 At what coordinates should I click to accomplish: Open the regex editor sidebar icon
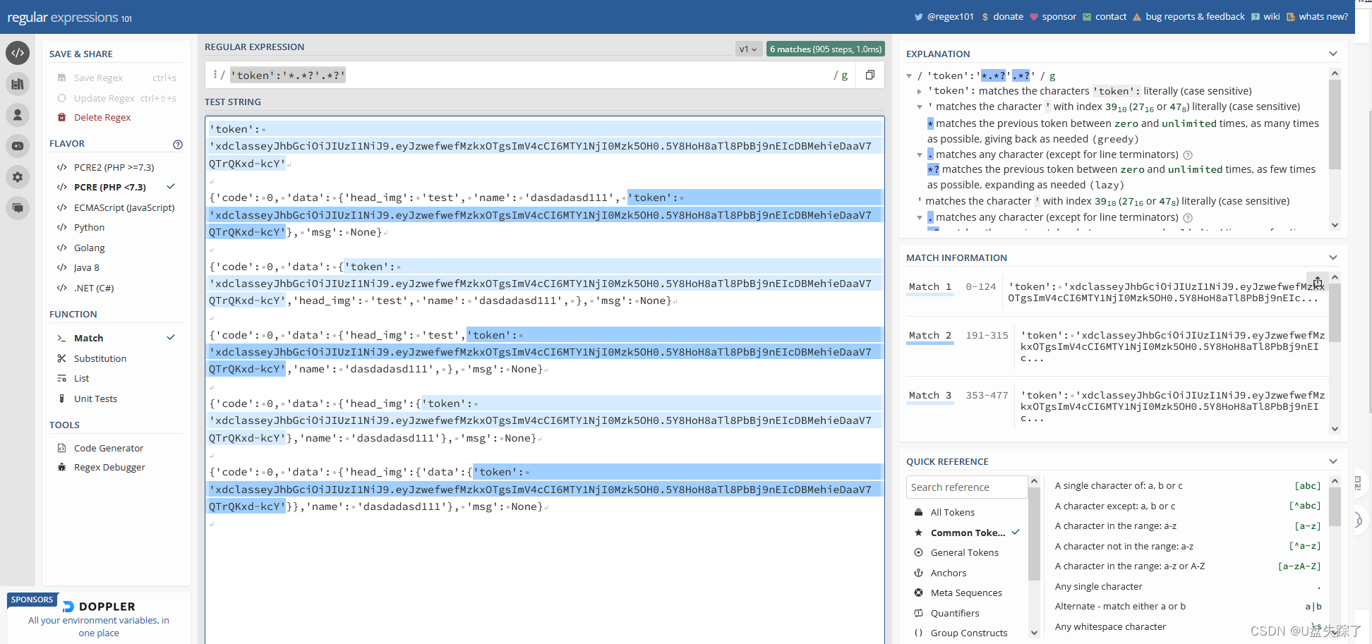18,53
